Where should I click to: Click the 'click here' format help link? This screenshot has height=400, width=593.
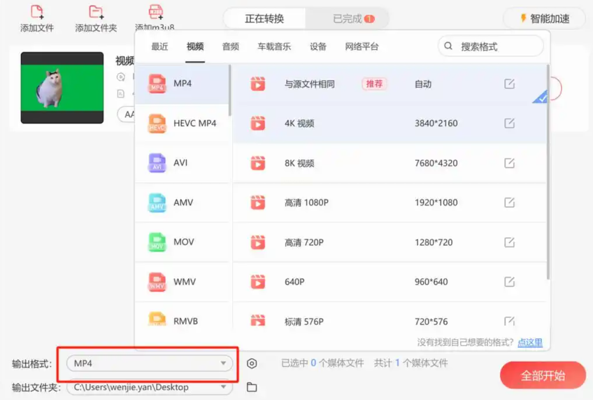[x=530, y=342]
